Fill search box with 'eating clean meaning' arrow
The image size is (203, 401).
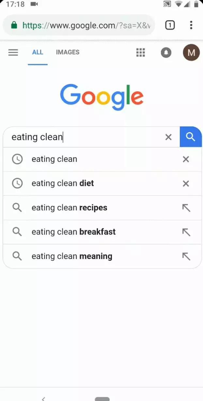pyautogui.click(x=186, y=256)
